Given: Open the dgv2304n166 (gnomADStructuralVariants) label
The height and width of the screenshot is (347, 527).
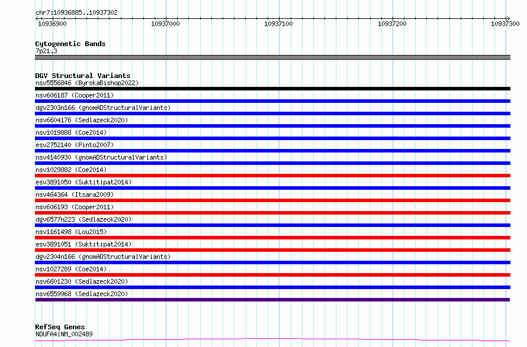Looking at the screenshot, I should (x=103, y=257).
